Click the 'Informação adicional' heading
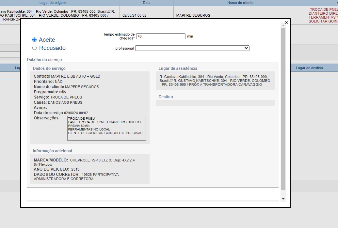The width and height of the screenshot is (338, 228). coord(52,151)
